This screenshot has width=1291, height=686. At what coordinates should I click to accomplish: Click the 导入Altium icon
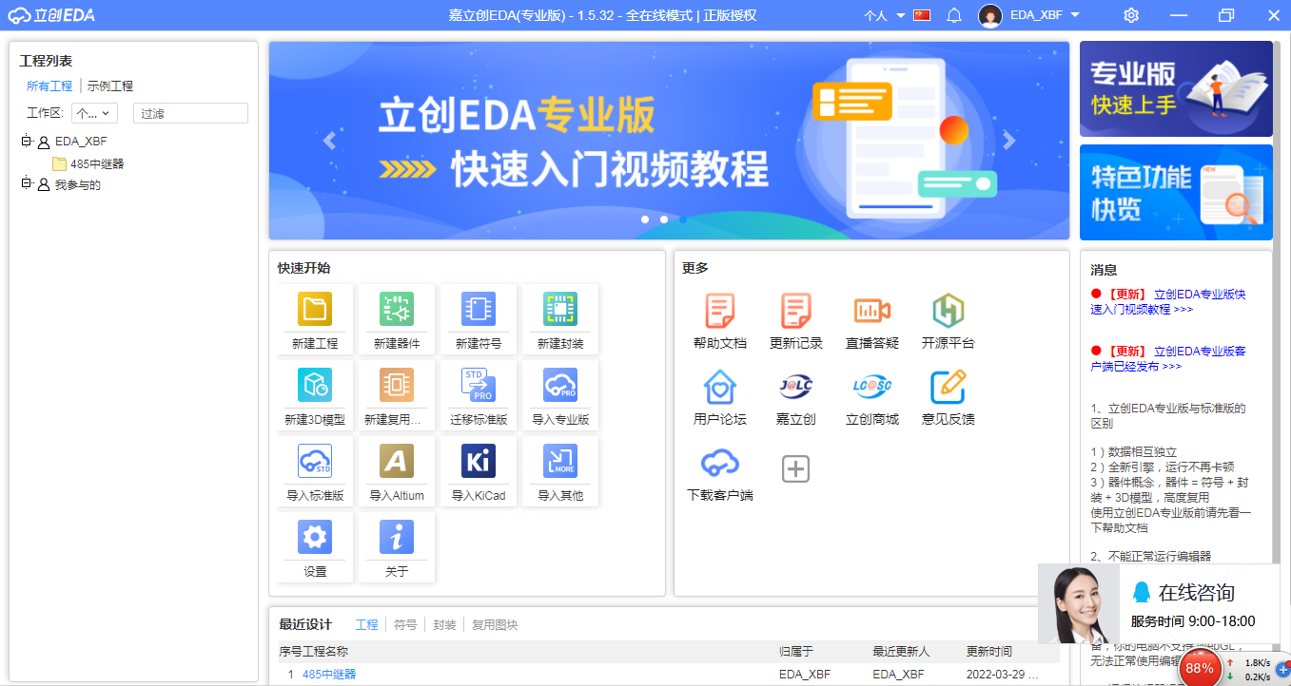397,462
